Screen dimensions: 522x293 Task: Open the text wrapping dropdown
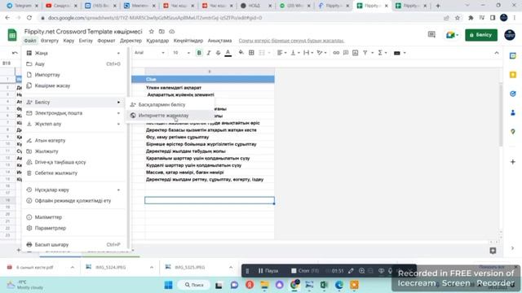tap(308, 53)
